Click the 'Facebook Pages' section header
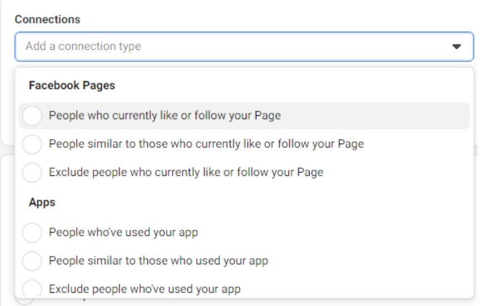 pos(72,86)
